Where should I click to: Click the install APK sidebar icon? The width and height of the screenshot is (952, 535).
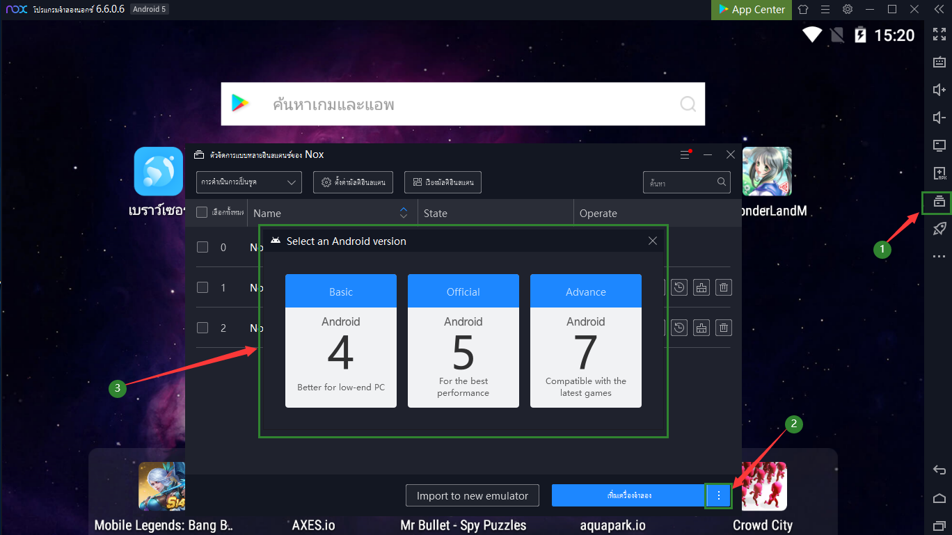coord(939,173)
